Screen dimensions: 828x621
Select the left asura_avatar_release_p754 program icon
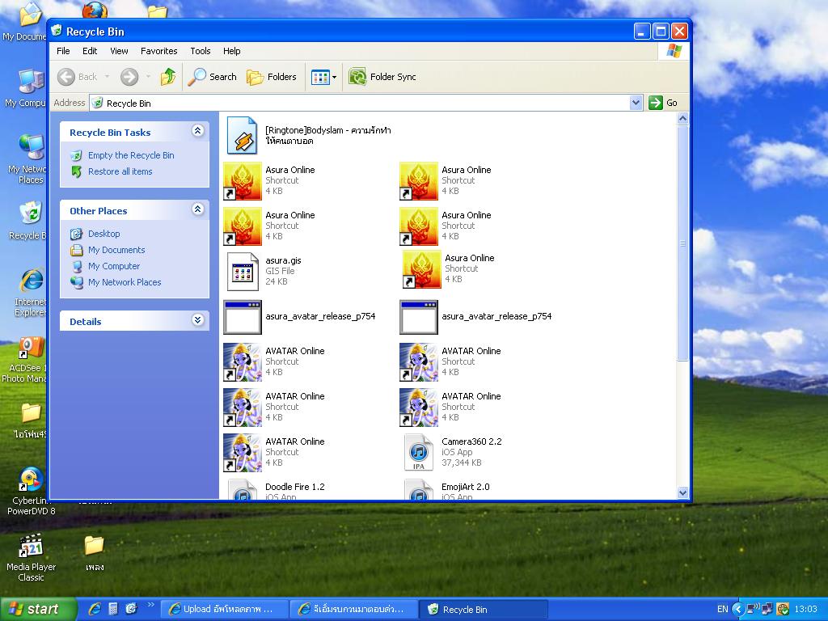[x=243, y=317]
